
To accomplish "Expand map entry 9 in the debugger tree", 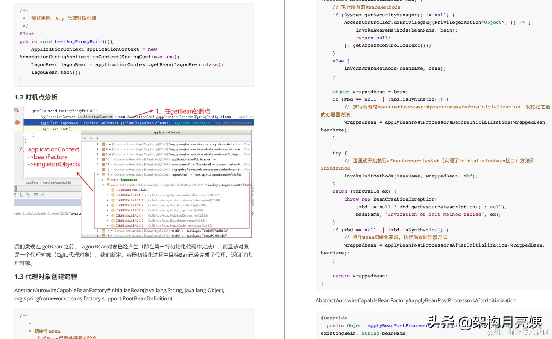I will [x=98, y=154].
